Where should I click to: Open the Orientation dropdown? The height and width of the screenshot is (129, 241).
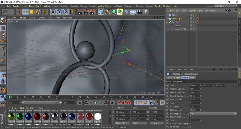point(213,114)
